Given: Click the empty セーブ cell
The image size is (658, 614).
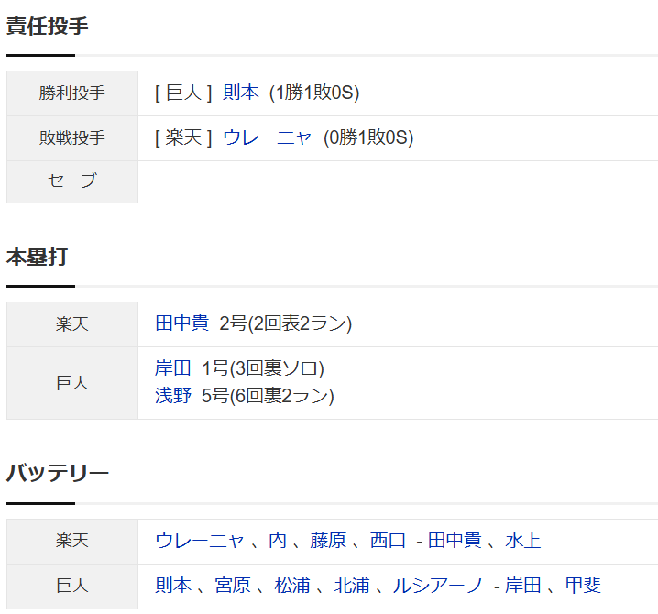Looking at the screenshot, I should point(398,181).
